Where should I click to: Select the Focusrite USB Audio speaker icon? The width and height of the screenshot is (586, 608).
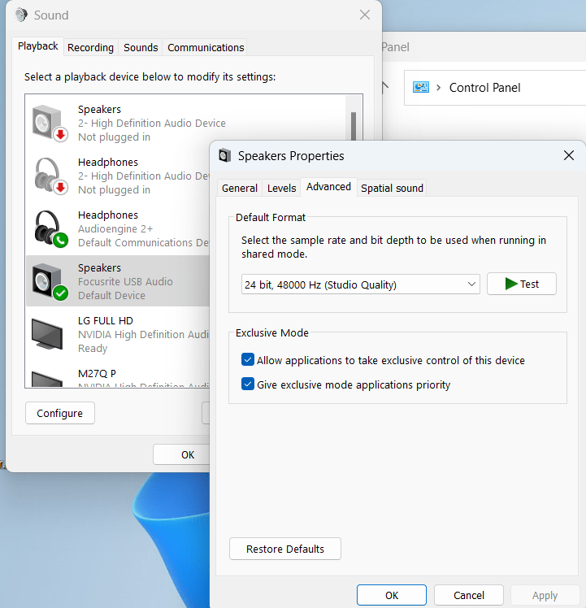click(50, 281)
